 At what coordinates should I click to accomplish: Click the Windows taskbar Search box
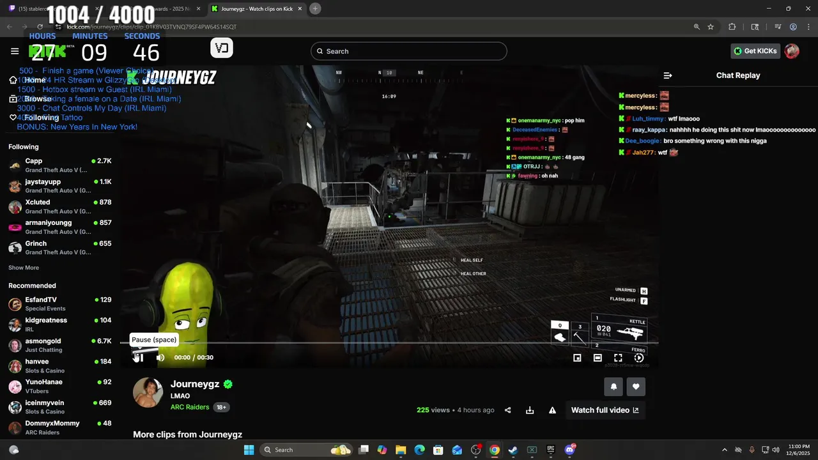tap(307, 450)
